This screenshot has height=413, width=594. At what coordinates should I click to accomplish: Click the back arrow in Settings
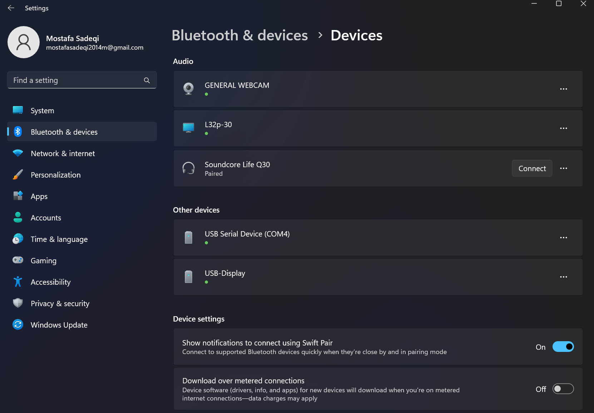pyautogui.click(x=11, y=8)
